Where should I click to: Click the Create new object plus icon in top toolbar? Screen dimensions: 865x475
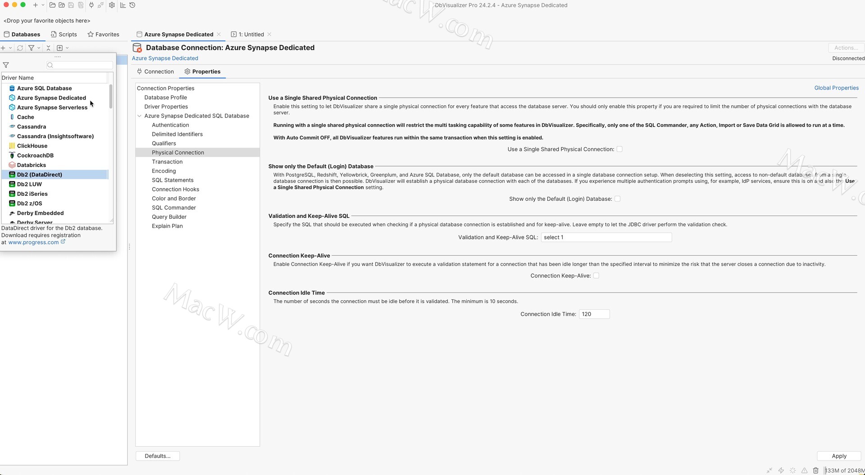[35, 5]
